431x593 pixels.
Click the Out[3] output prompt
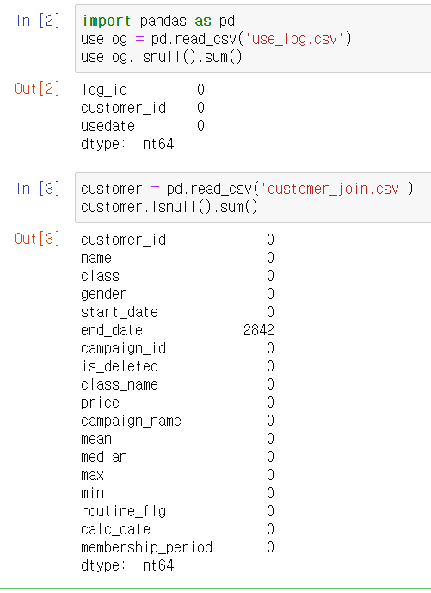pos(41,239)
